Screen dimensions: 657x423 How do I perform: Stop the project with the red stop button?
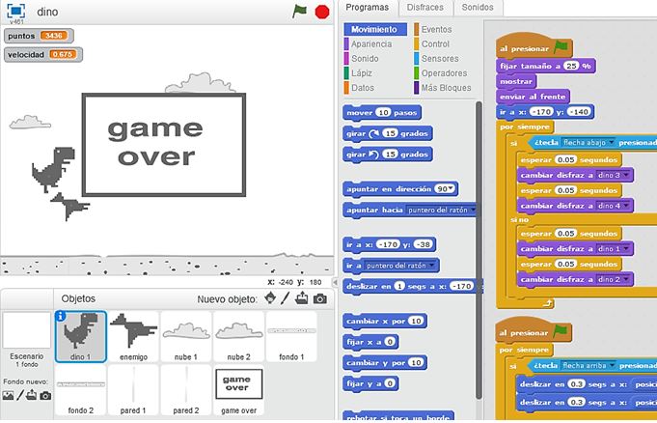click(322, 12)
